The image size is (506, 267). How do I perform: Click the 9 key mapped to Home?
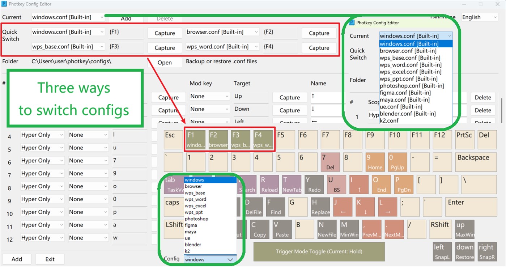(375, 162)
